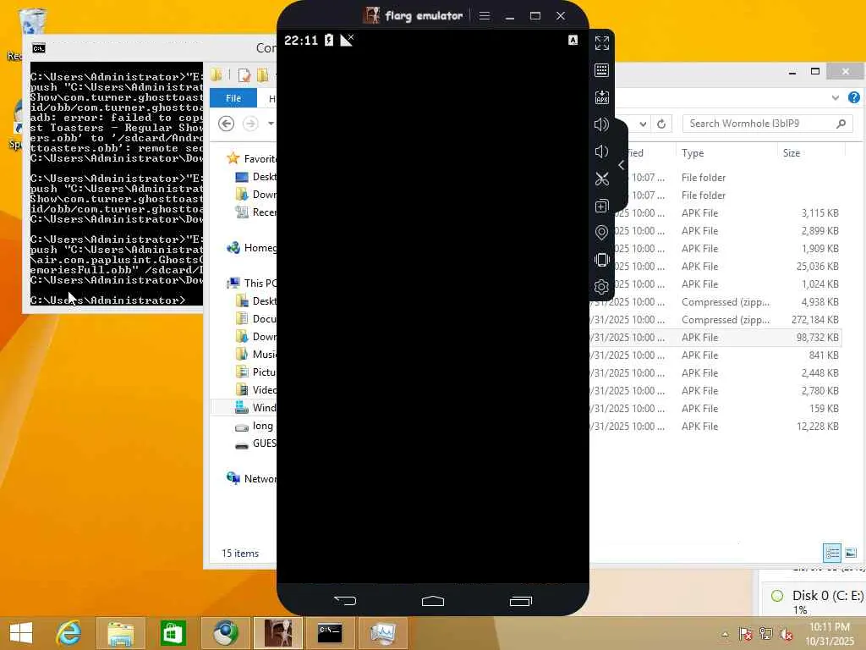This screenshot has width=866, height=650.
Task: Switch to Command Prompt taskbar button
Action: 331,633
